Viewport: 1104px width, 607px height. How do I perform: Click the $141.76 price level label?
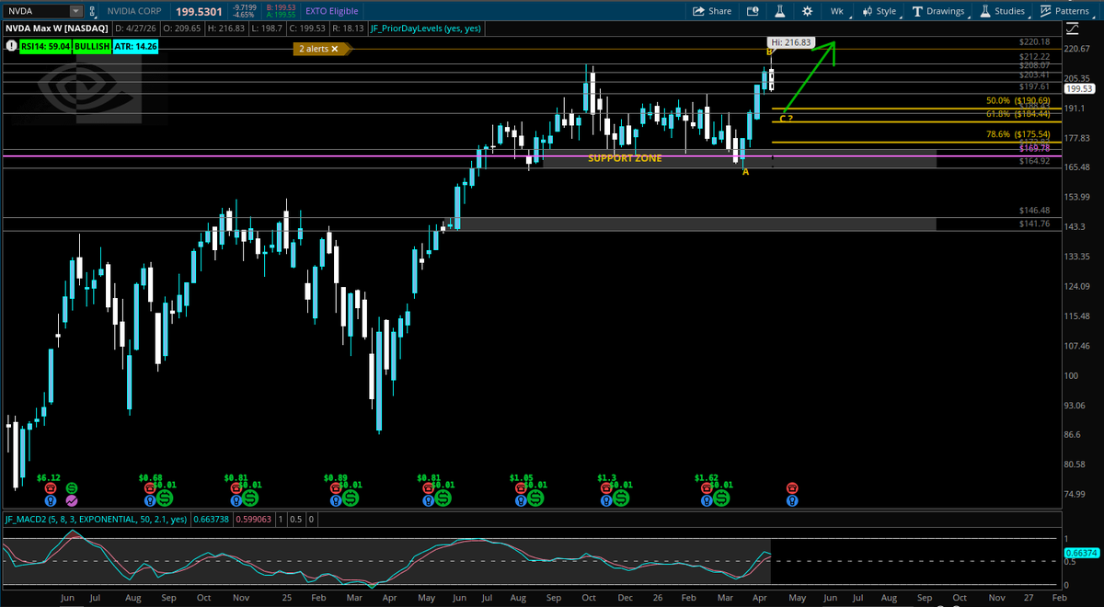pyautogui.click(x=1035, y=223)
